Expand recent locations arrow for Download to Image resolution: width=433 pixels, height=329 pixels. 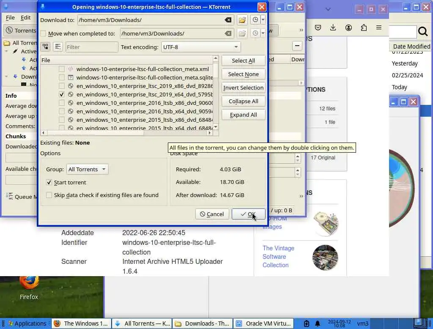pyautogui.click(x=263, y=19)
